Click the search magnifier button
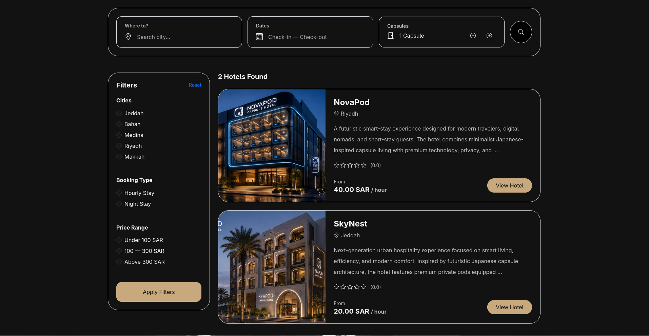The width and height of the screenshot is (649, 336). [x=521, y=32]
